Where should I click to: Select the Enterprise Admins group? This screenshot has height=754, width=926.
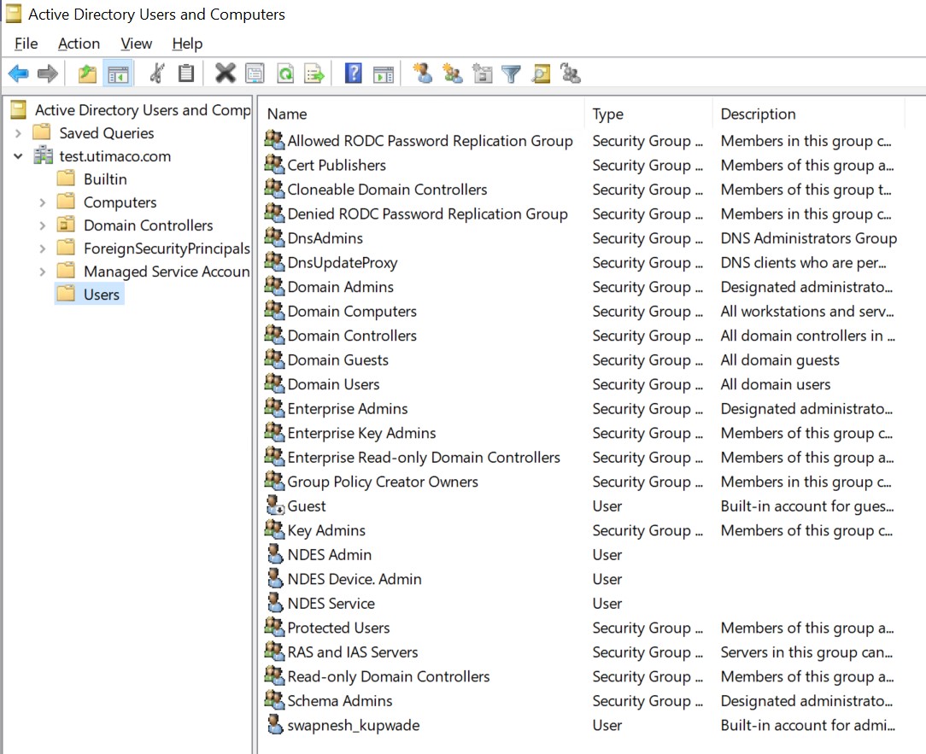click(x=347, y=408)
